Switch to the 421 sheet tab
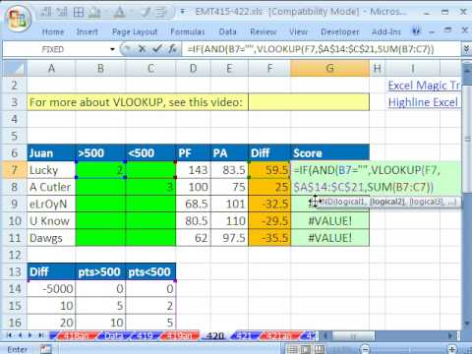 pos(244,335)
